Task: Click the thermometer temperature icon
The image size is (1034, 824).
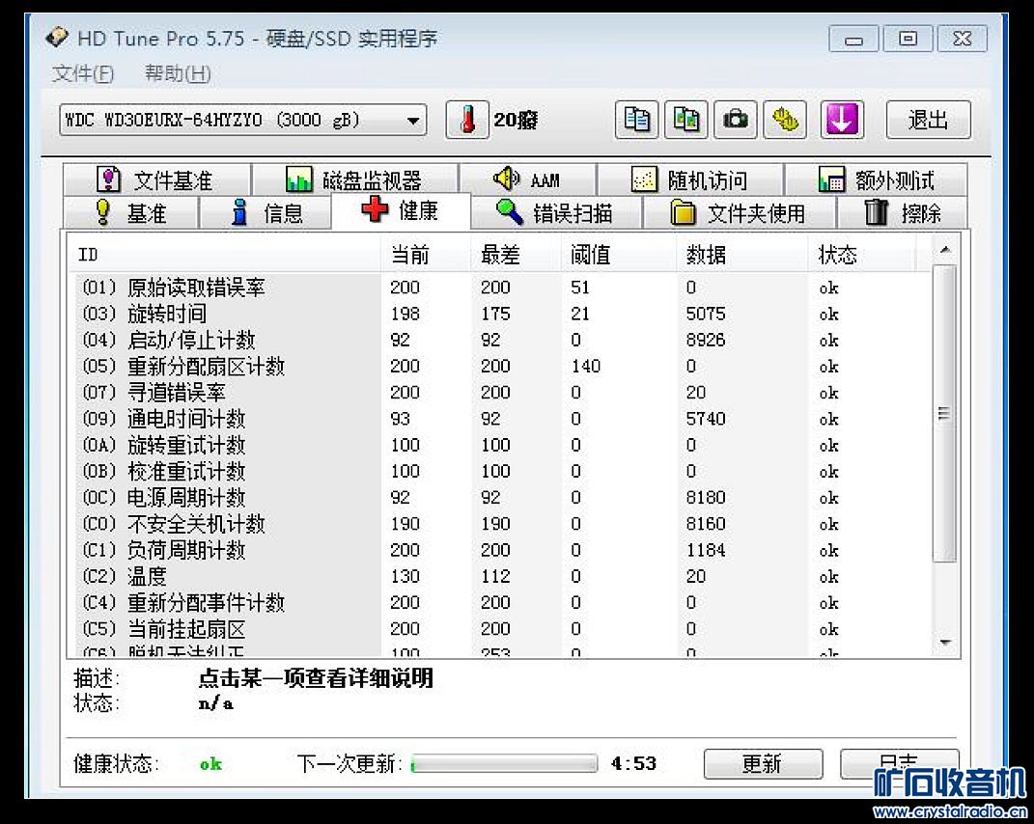Action: click(467, 120)
